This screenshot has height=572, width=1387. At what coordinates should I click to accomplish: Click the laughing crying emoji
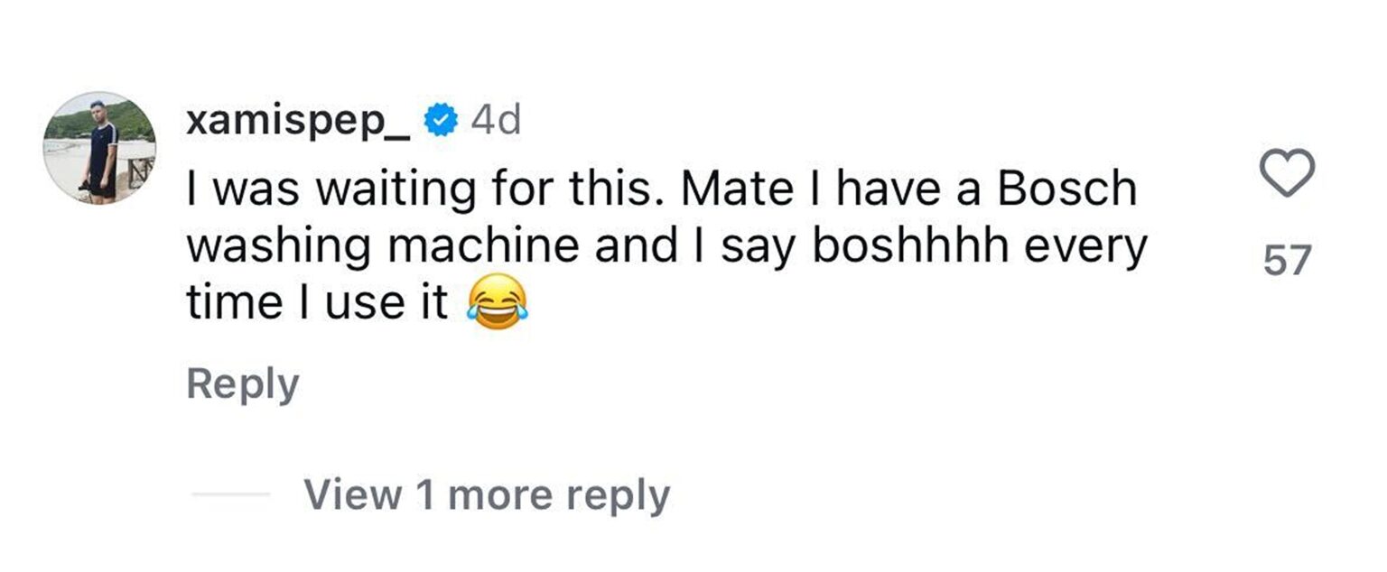498,302
